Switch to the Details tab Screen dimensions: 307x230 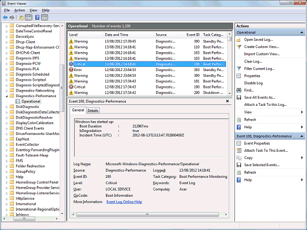click(x=93, y=110)
